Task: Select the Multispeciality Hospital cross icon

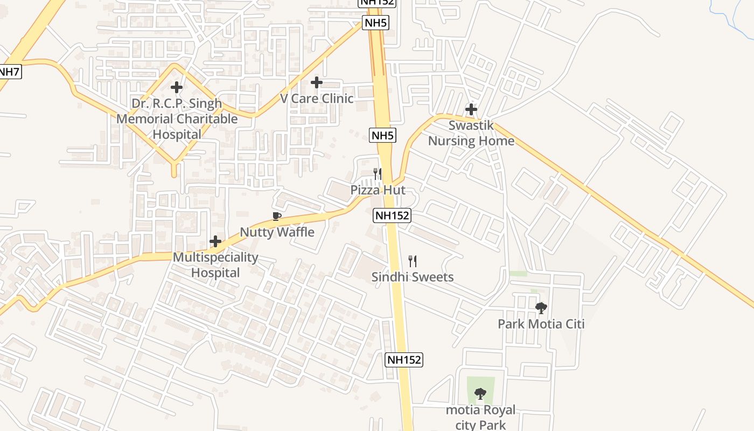Action: pos(215,241)
